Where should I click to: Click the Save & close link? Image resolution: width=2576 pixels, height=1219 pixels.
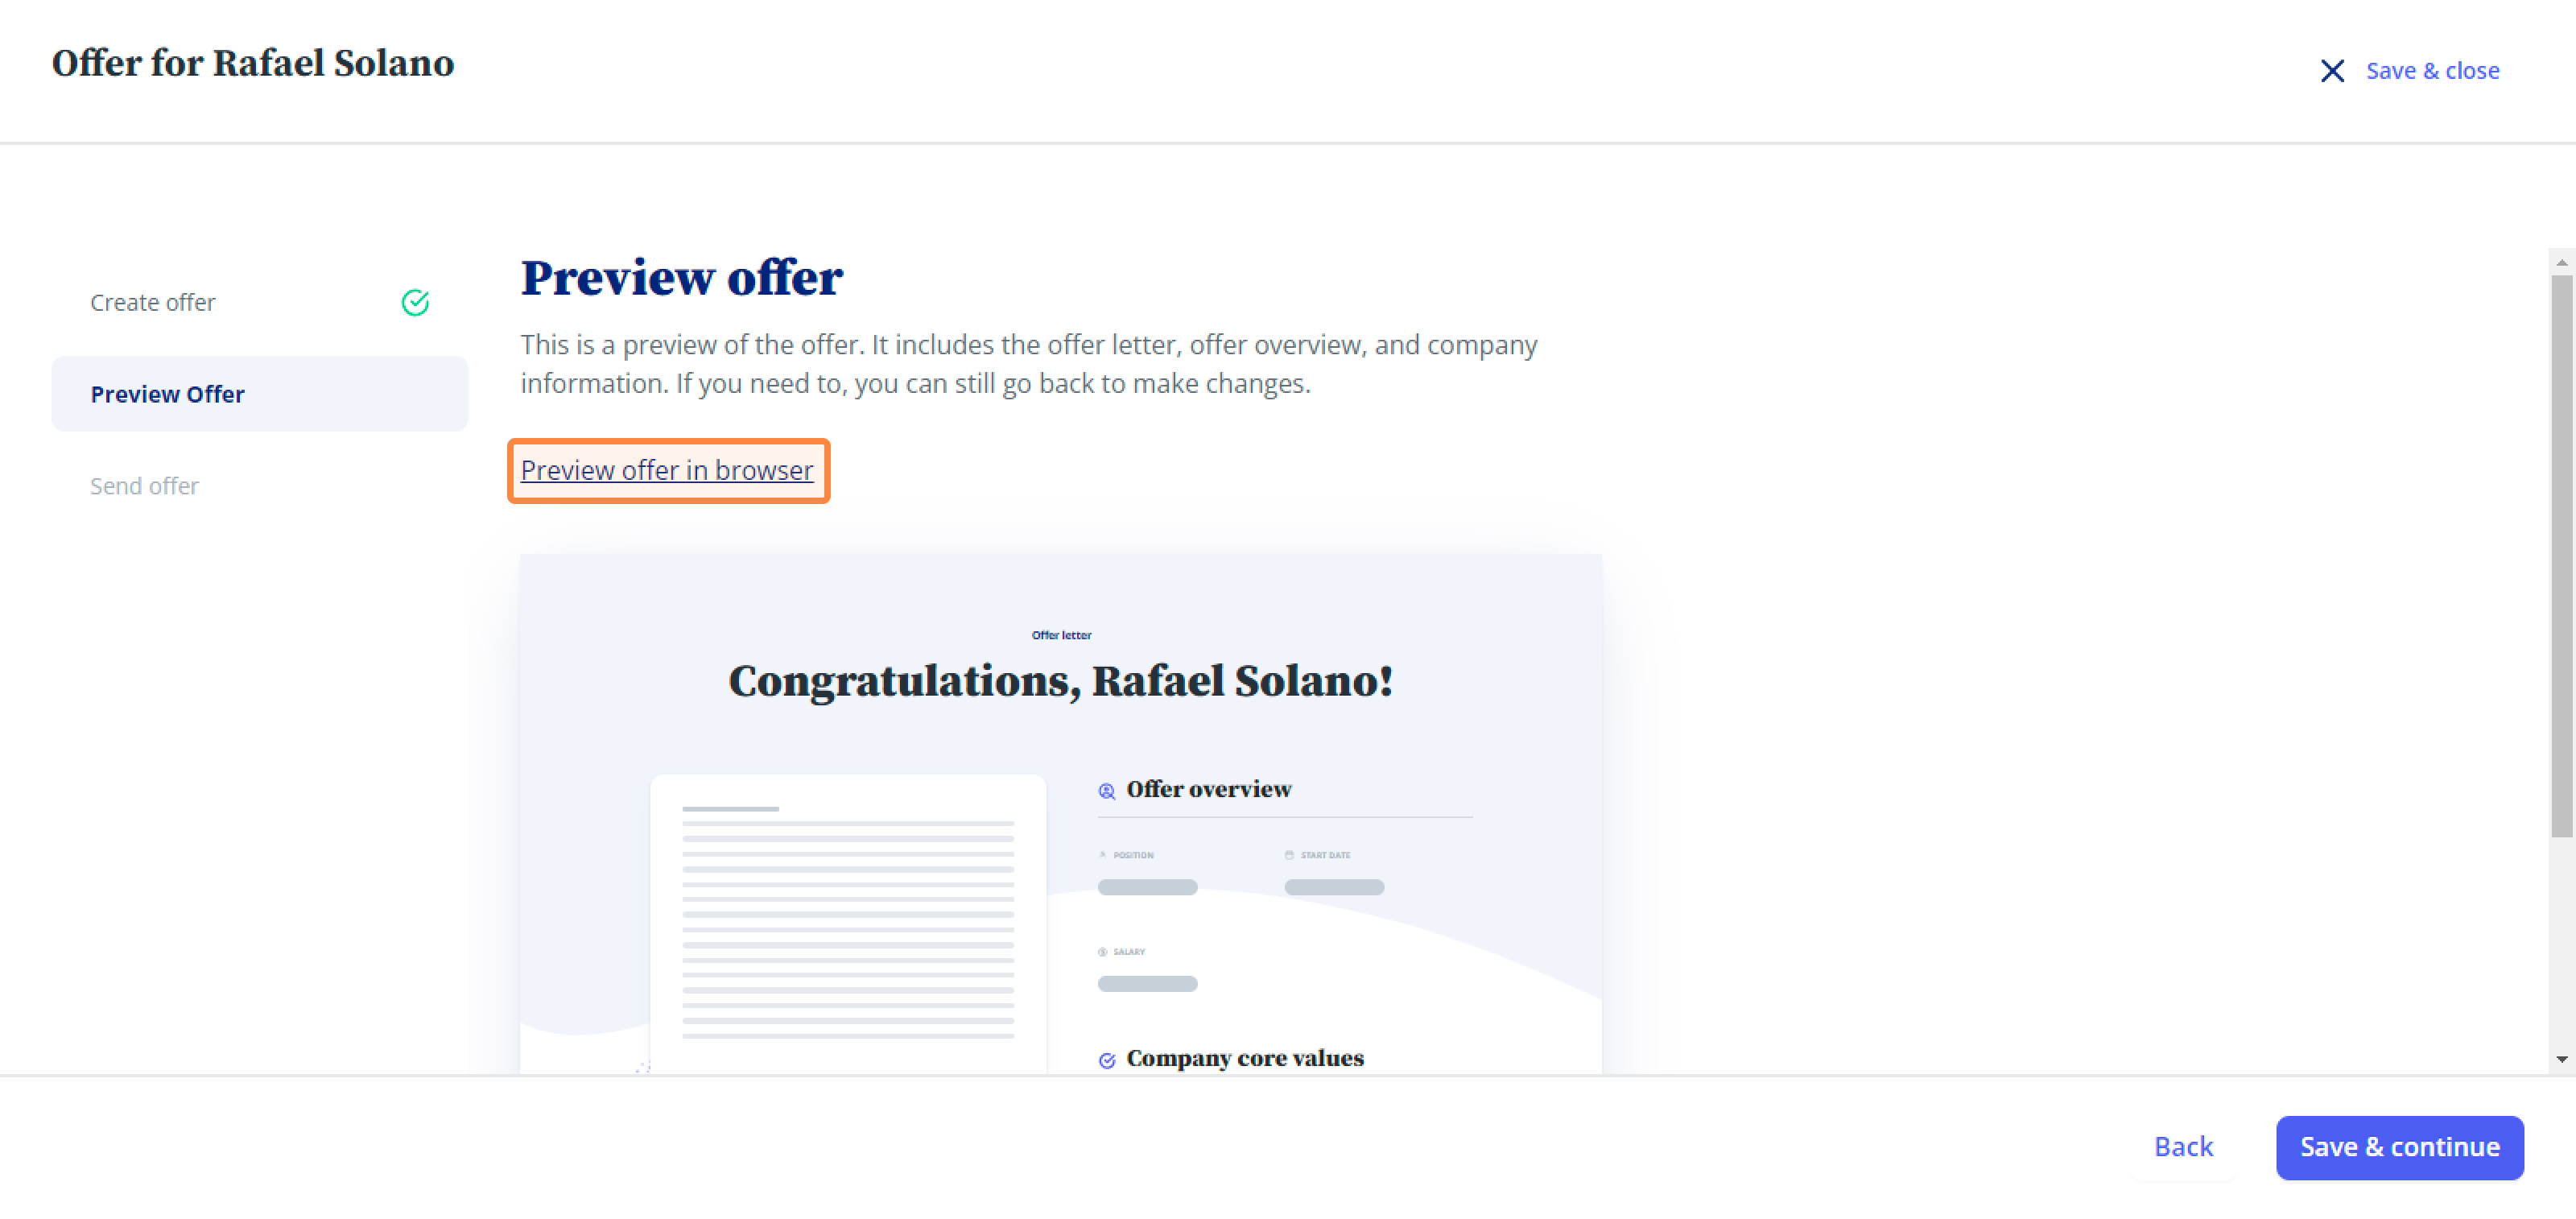2432,71
